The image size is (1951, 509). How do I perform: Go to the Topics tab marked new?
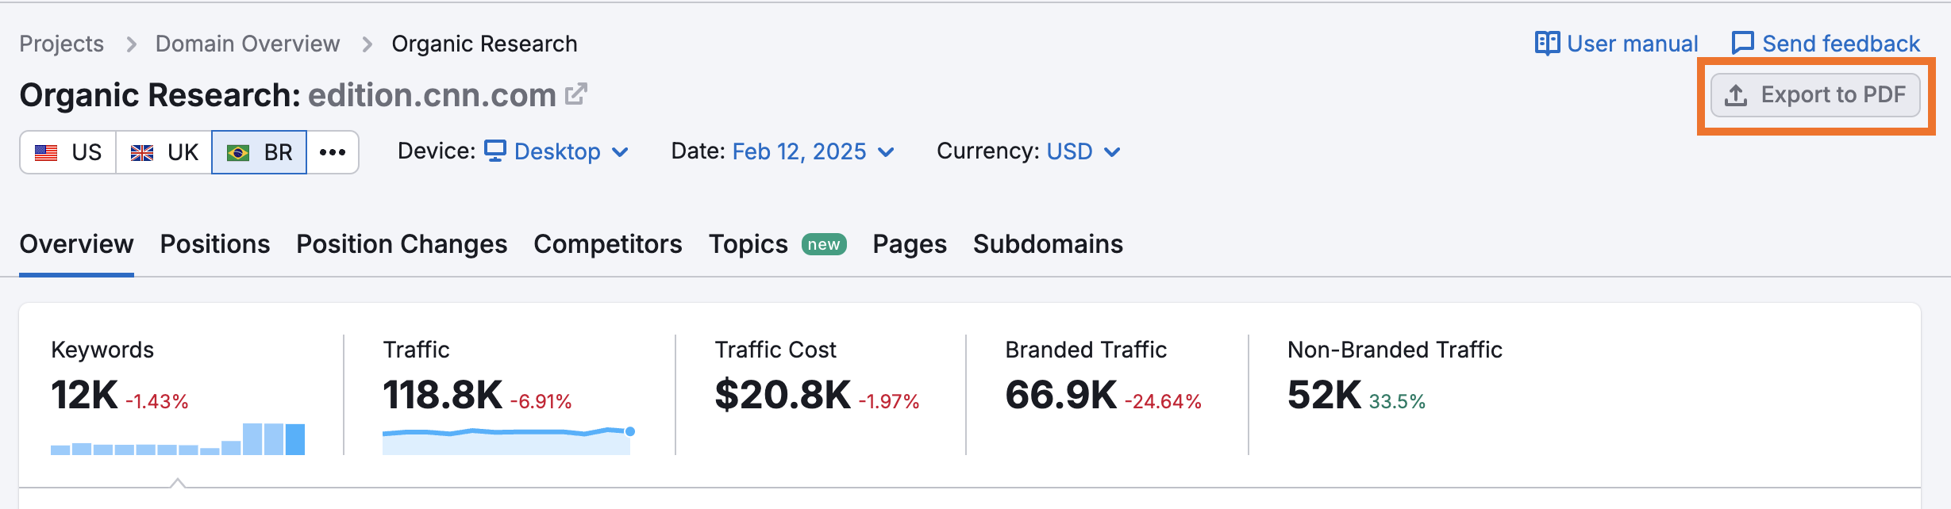click(x=748, y=244)
